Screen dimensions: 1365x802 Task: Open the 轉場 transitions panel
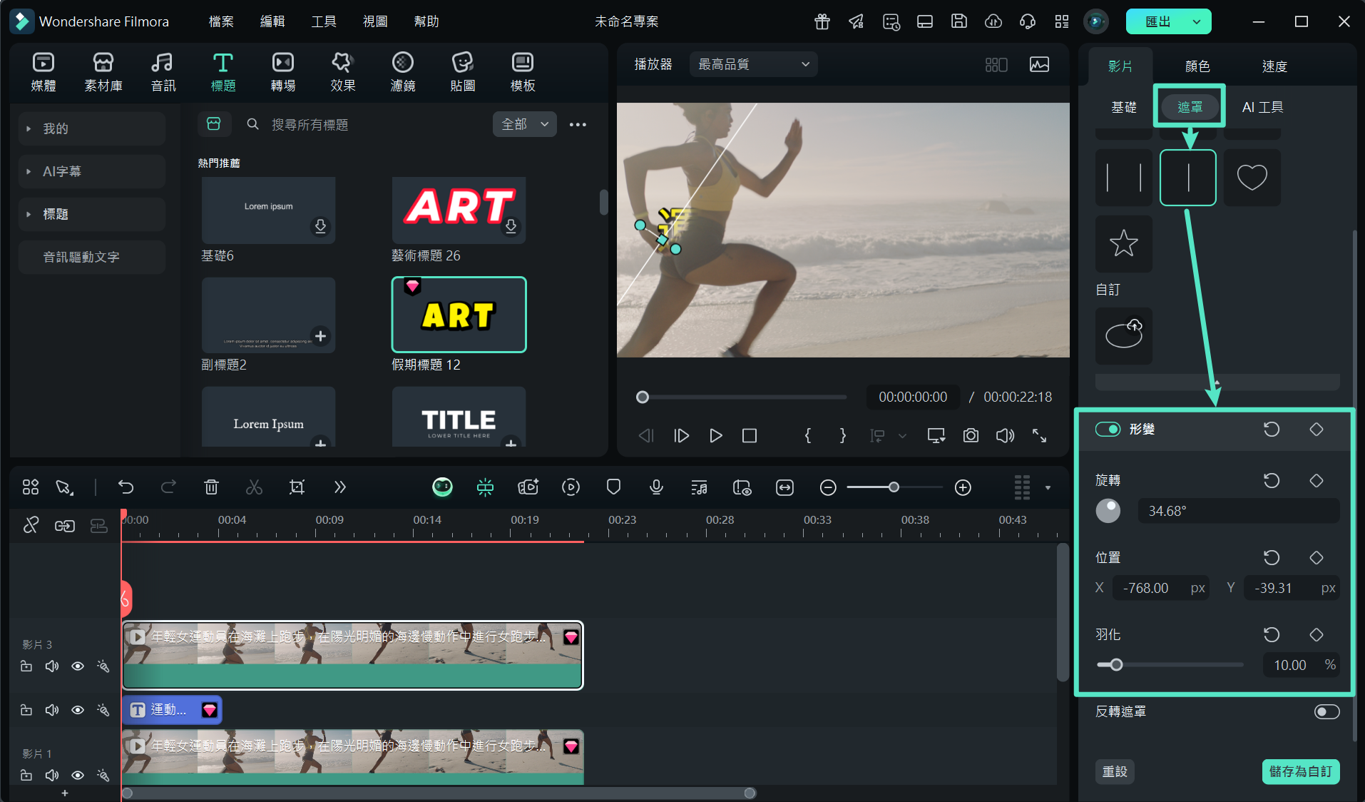pos(283,72)
